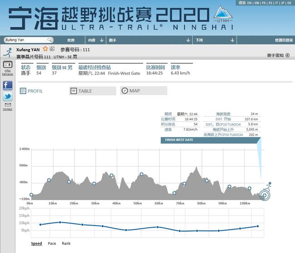Switch to the MAP tab

pyautogui.click(x=143, y=91)
